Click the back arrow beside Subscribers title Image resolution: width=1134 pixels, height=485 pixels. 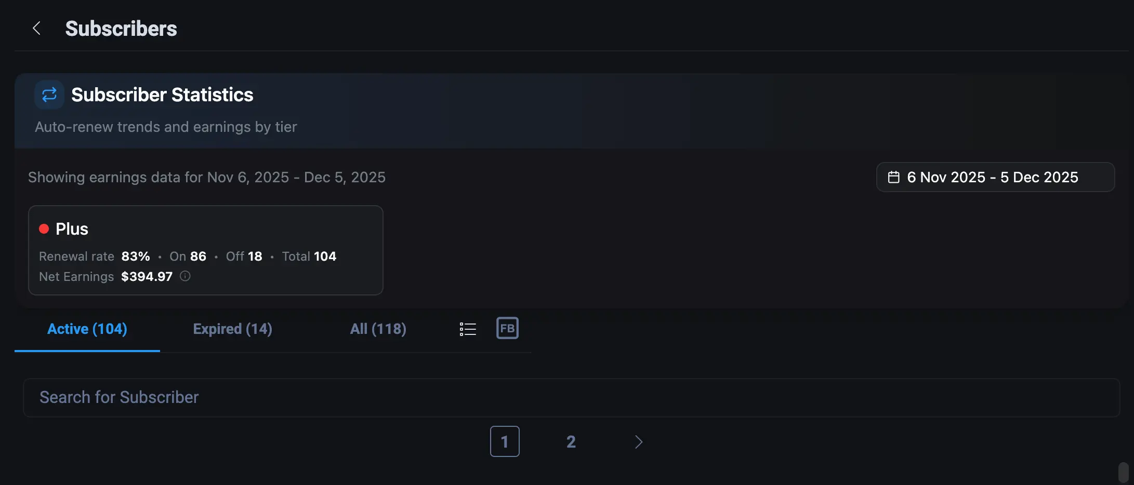tap(37, 28)
